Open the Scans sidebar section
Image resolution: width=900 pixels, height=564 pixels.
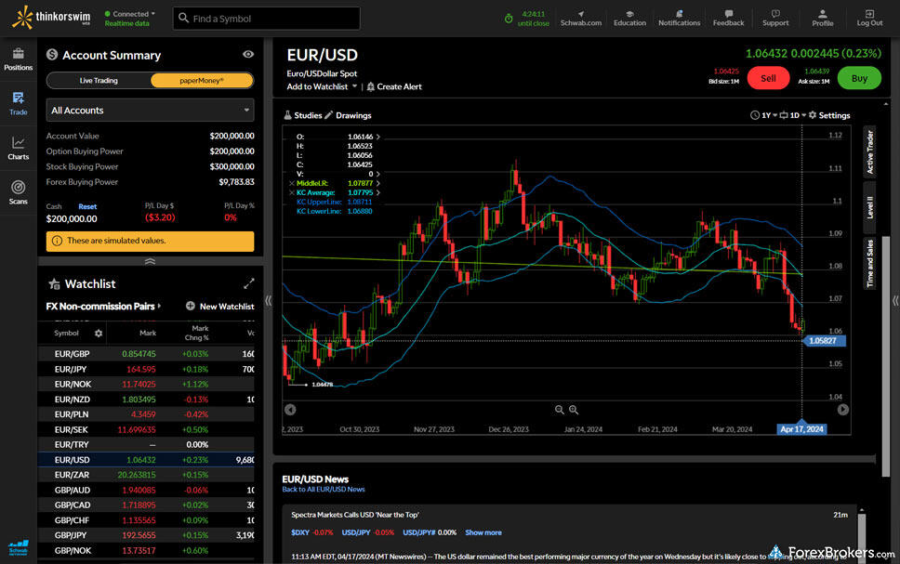pos(18,192)
